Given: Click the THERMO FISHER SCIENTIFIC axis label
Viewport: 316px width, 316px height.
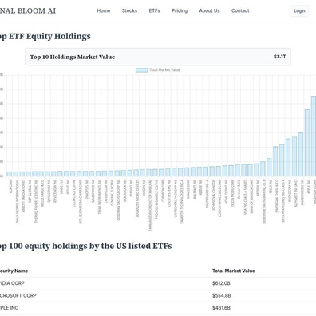Looking at the screenshot, I should [x=36, y=201].
